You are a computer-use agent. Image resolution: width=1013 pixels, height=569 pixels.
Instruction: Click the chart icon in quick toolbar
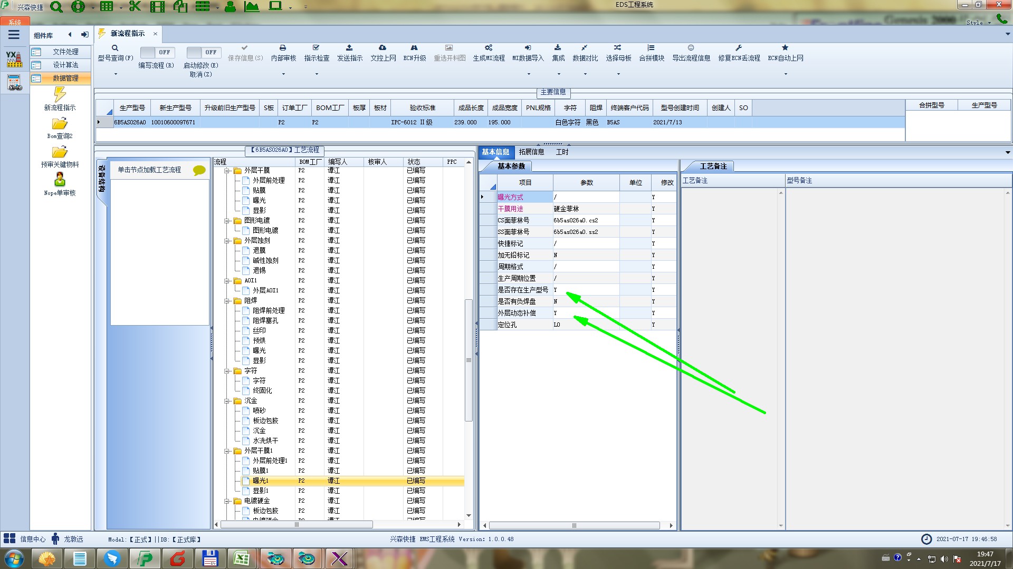pyautogui.click(x=252, y=7)
